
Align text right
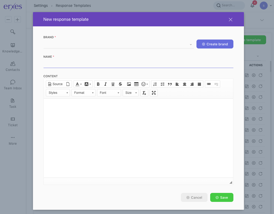(192, 84)
